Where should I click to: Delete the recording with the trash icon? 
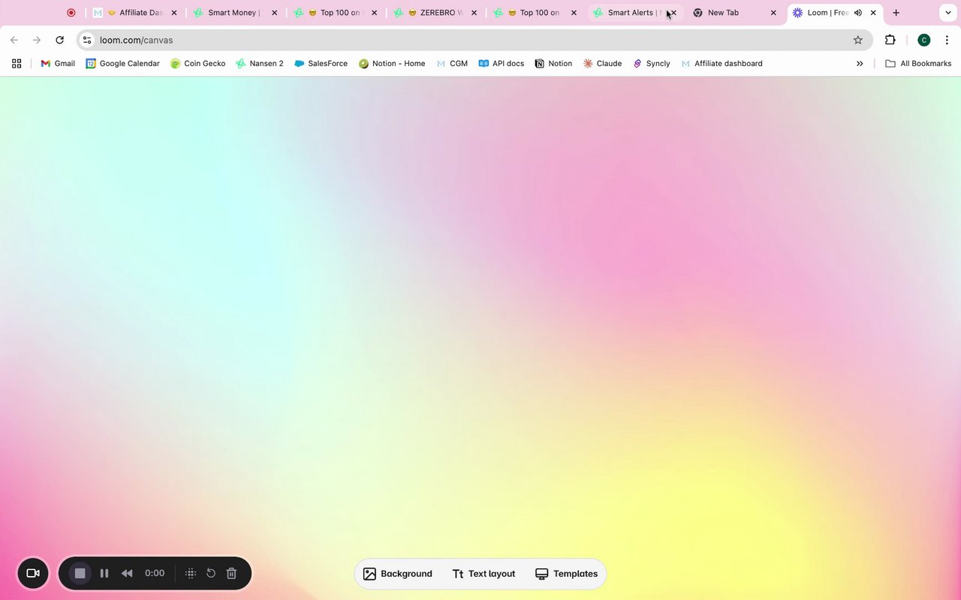click(x=231, y=574)
